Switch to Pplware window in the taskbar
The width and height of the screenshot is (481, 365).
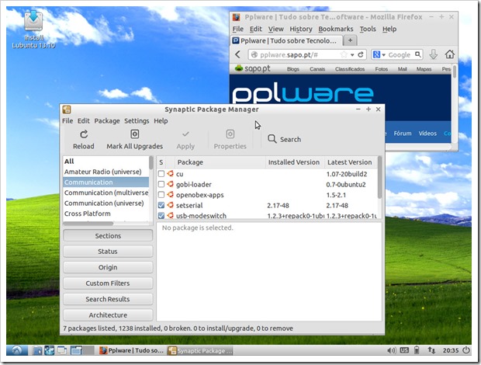coord(131,350)
